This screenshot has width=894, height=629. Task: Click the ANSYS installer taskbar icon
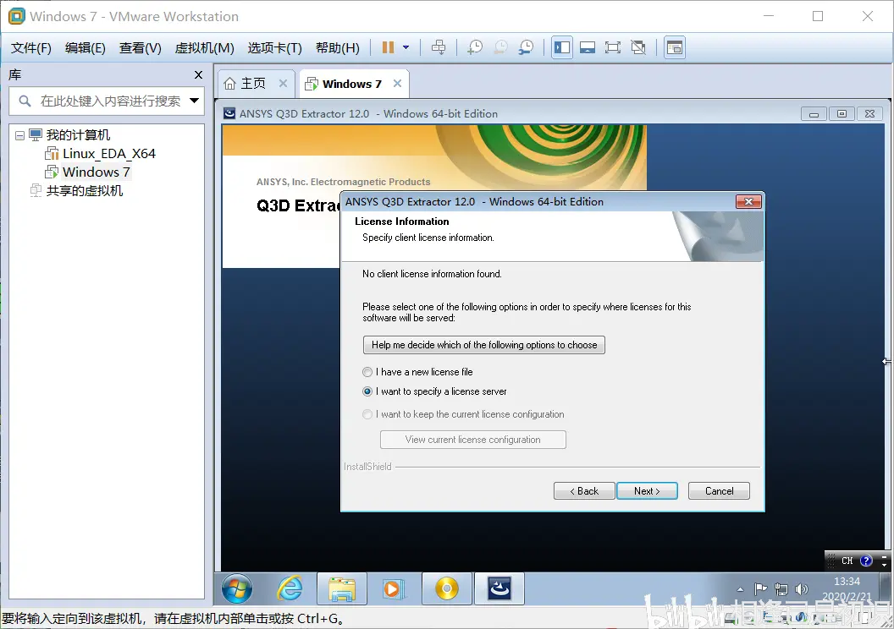pyautogui.click(x=499, y=588)
